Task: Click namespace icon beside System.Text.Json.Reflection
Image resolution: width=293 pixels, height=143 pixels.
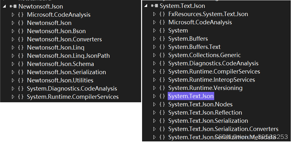Action: pos(162,113)
